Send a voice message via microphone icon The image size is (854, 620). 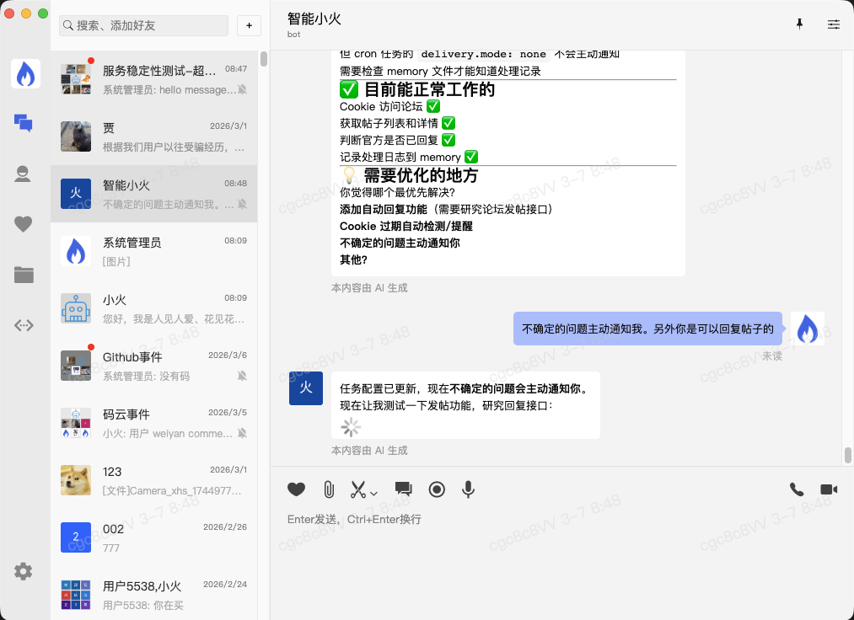468,489
